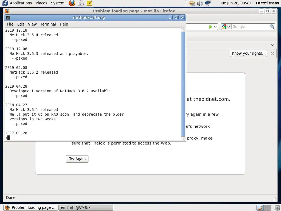This screenshot has height=211, width=281.
Task: Open the mail client panel launcher
Action: [81, 3]
